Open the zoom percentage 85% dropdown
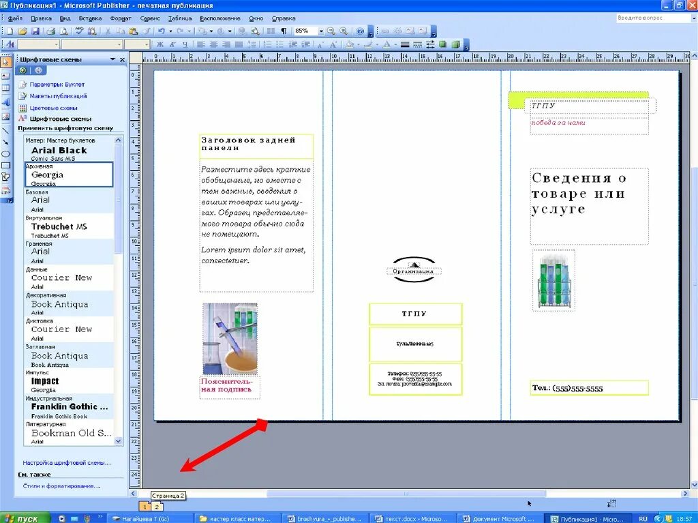Image resolution: width=698 pixels, height=523 pixels. click(x=321, y=31)
